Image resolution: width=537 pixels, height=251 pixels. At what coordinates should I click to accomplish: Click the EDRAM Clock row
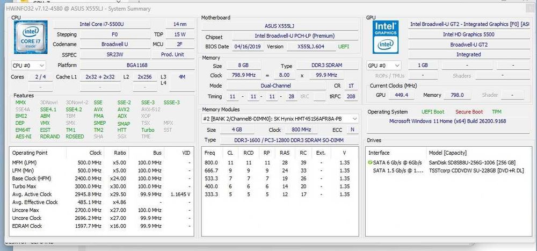click(101, 226)
